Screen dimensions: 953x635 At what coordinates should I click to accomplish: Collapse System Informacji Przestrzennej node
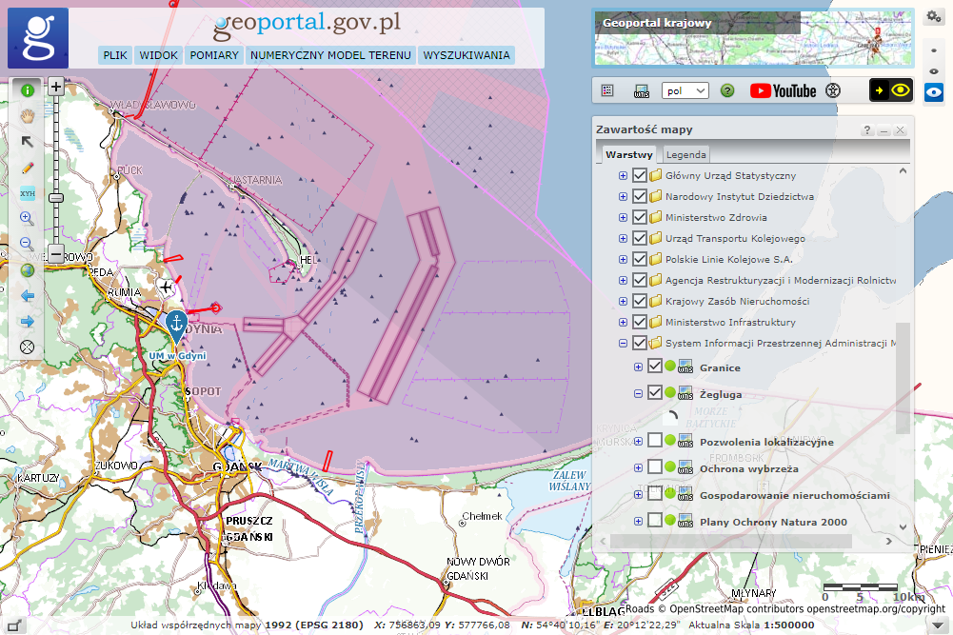tap(623, 344)
